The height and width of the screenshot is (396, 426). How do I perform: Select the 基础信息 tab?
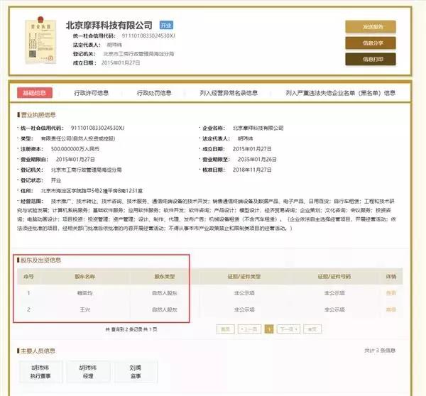pyautogui.click(x=35, y=93)
